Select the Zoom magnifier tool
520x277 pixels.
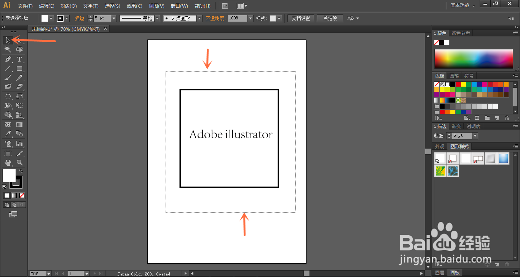point(19,163)
